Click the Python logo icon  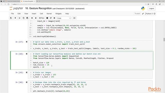[143, 9]
